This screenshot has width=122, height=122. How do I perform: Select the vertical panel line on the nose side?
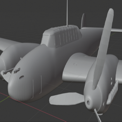point(41,84)
